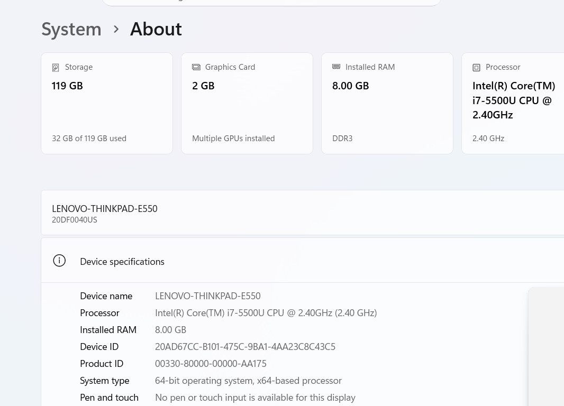Go back to System in breadcrumb
The width and height of the screenshot is (564, 406).
point(71,29)
